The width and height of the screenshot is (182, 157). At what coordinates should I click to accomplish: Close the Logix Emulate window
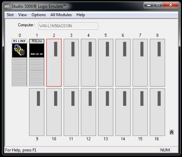(170, 5)
